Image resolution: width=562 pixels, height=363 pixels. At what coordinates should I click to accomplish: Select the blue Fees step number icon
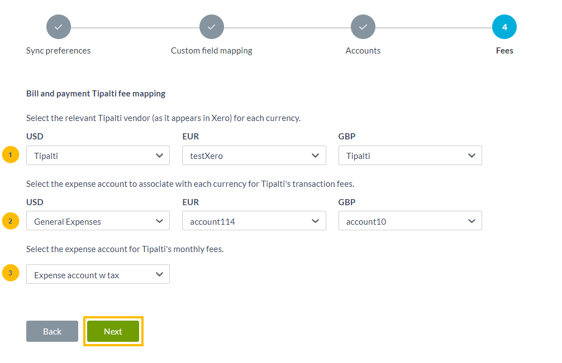(504, 26)
